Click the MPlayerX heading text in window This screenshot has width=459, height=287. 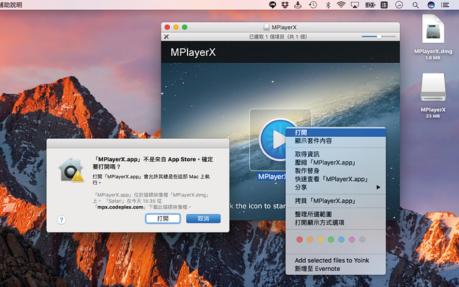pyautogui.click(x=193, y=52)
